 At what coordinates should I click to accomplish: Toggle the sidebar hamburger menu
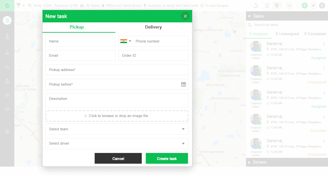pos(7,20)
